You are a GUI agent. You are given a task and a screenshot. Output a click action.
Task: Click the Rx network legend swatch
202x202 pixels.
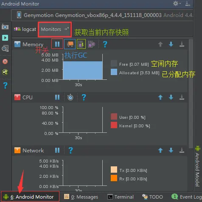(114, 178)
